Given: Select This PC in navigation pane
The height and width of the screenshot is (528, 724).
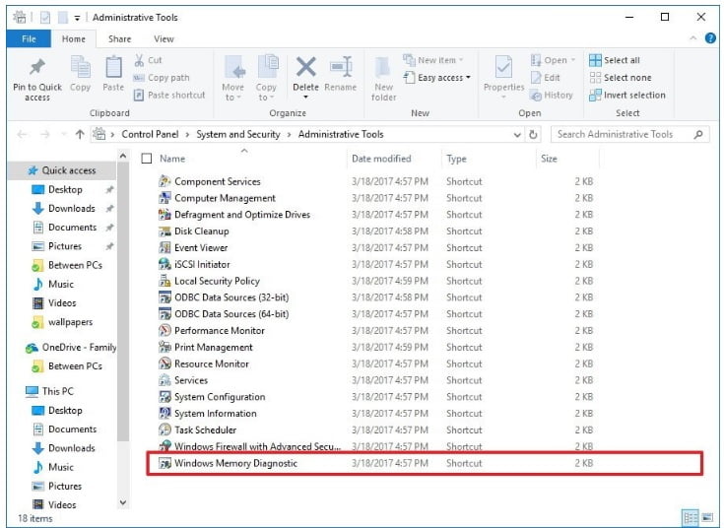Looking at the screenshot, I should (50, 391).
